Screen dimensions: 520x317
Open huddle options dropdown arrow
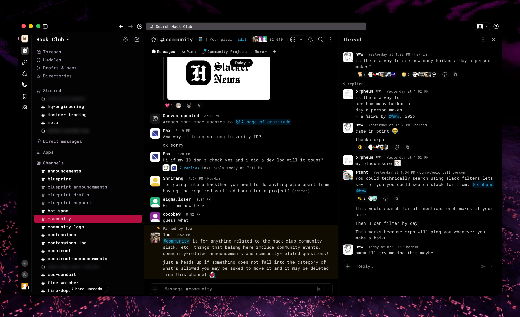pos(301,39)
